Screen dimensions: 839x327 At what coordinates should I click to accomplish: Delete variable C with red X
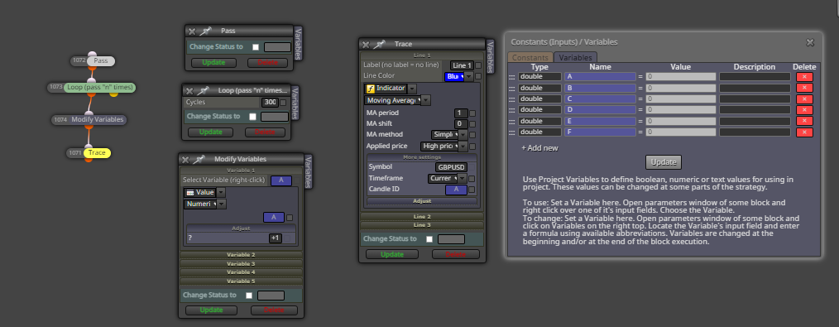804,99
